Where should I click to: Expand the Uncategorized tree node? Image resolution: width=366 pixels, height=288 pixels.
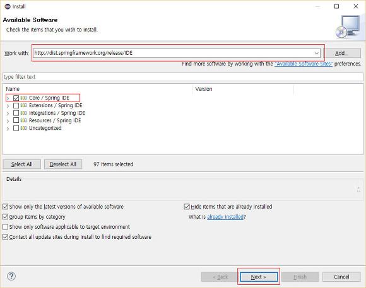point(8,129)
